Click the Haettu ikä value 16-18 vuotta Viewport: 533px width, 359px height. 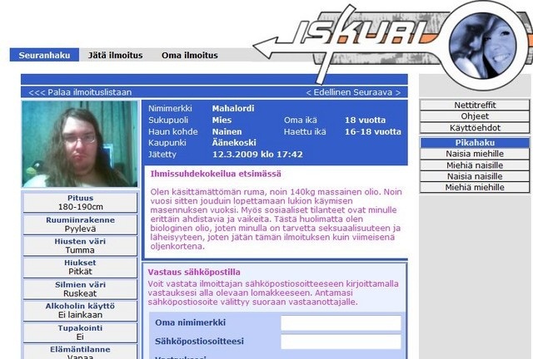tap(373, 131)
